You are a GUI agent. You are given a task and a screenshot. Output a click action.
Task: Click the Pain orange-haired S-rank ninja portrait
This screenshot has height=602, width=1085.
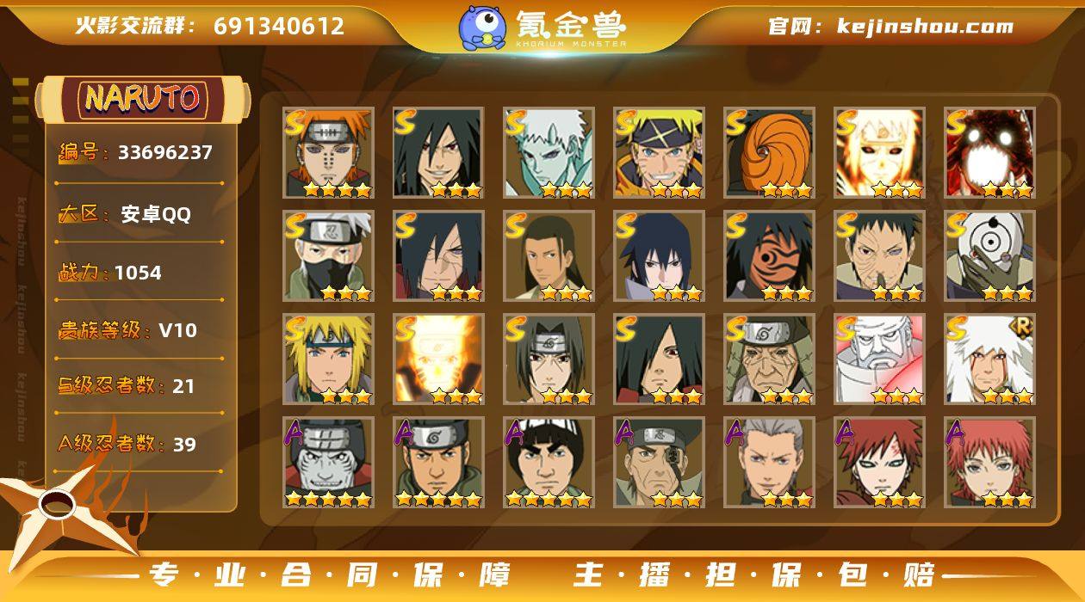[x=328, y=153]
